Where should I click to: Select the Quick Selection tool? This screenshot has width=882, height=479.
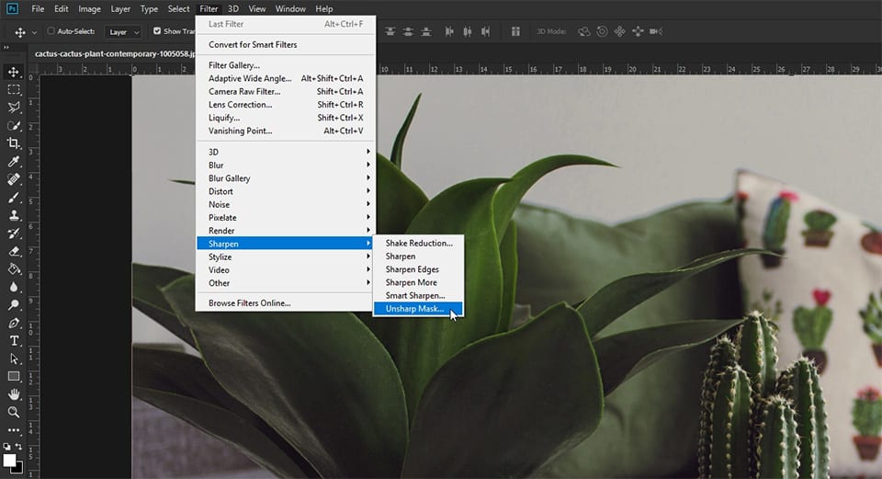(14, 126)
